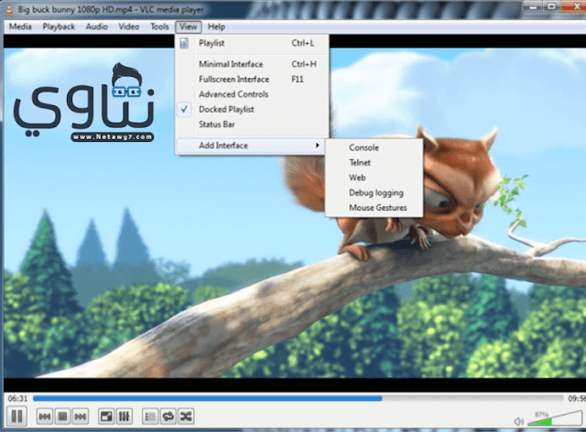This screenshot has height=432, width=586.
Task: Stop playback with the stop button
Action: click(62, 416)
